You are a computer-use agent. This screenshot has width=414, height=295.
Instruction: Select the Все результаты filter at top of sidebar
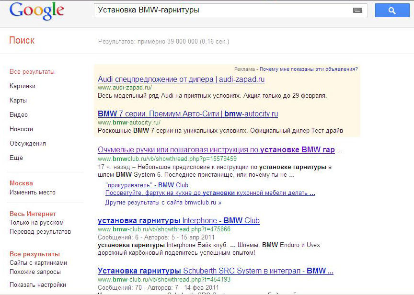[32, 72]
